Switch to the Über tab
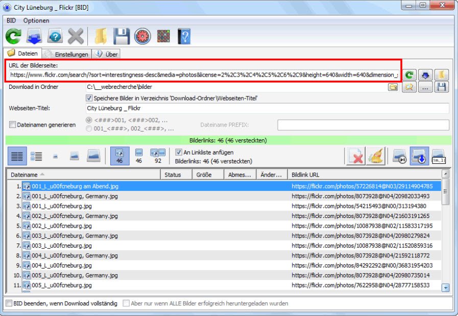The width and height of the screenshot is (458, 316). [106, 54]
